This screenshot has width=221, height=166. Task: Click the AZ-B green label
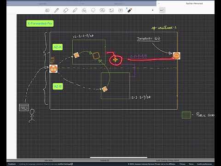pos(58,86)
